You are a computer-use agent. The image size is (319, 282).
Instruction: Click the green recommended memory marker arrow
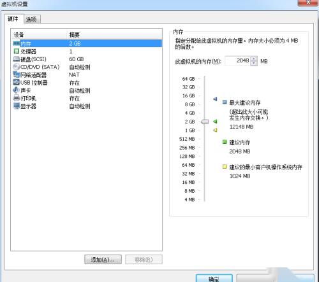pyautogui.click(x=215, y=122)
